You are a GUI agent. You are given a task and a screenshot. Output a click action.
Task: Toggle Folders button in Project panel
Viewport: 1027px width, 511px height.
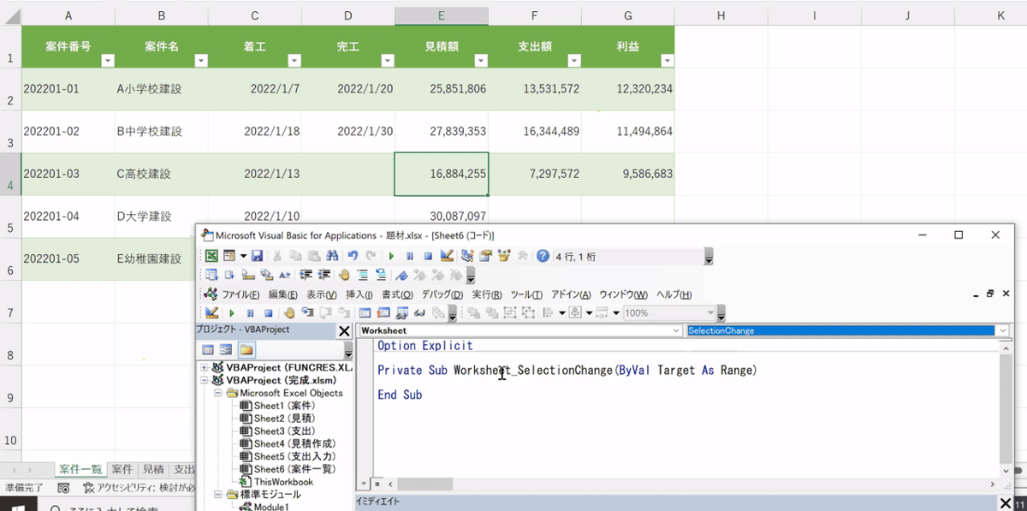point(246,349)
